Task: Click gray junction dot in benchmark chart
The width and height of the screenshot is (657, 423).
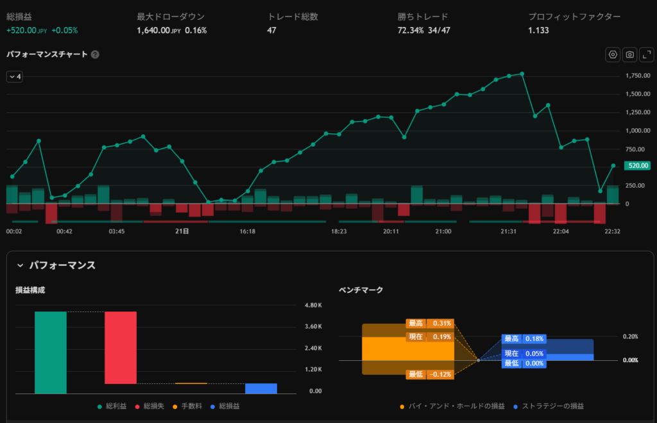Action: [479, 360]
